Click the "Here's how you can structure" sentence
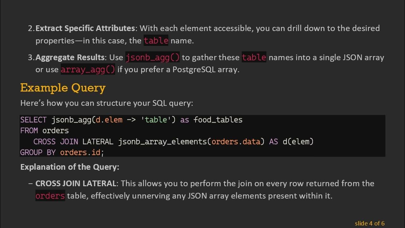The image size is (405, 228). coord(106,103)
